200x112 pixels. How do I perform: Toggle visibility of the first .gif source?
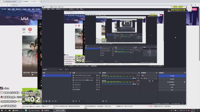[x=97, y=75]
